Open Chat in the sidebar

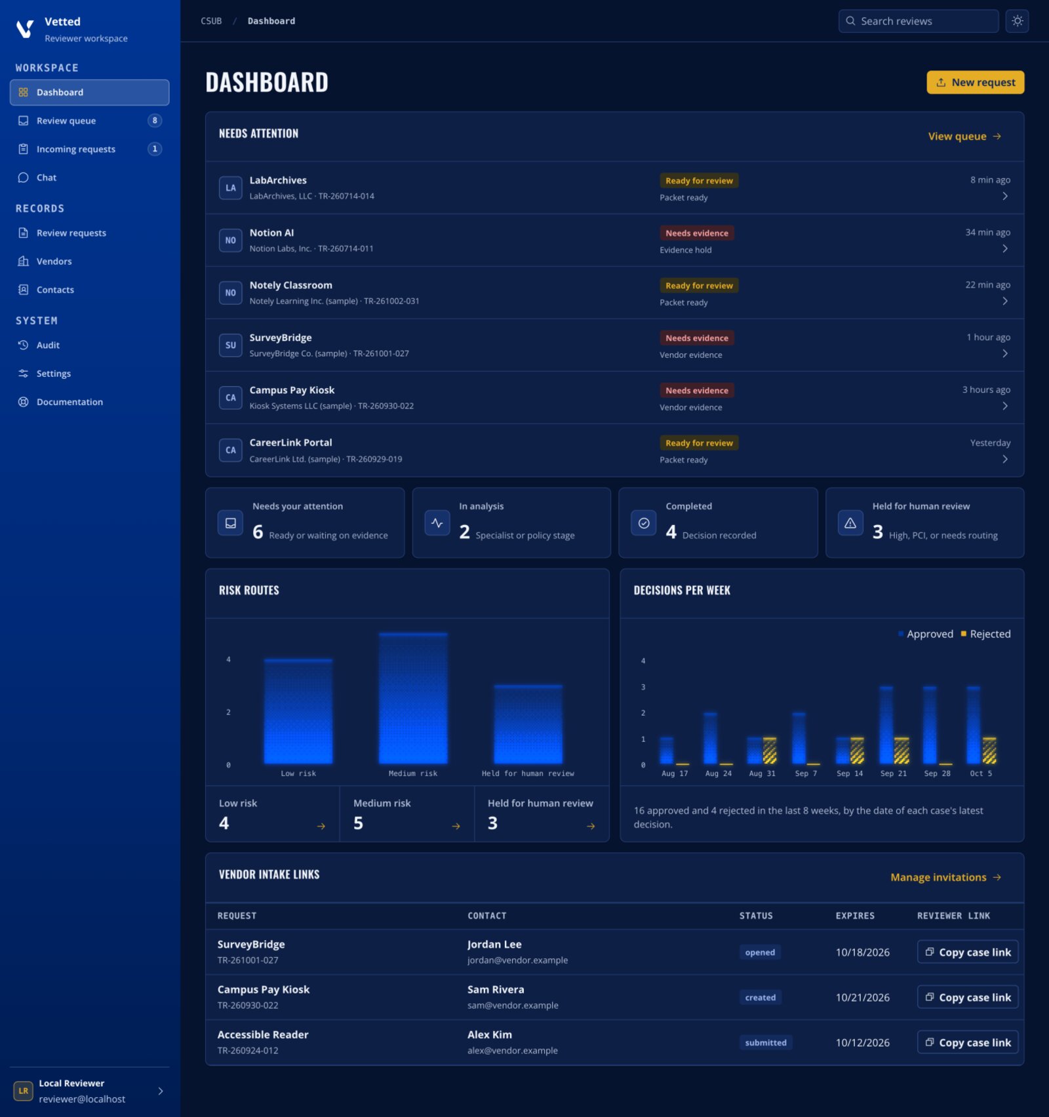[x=90, y=178]
